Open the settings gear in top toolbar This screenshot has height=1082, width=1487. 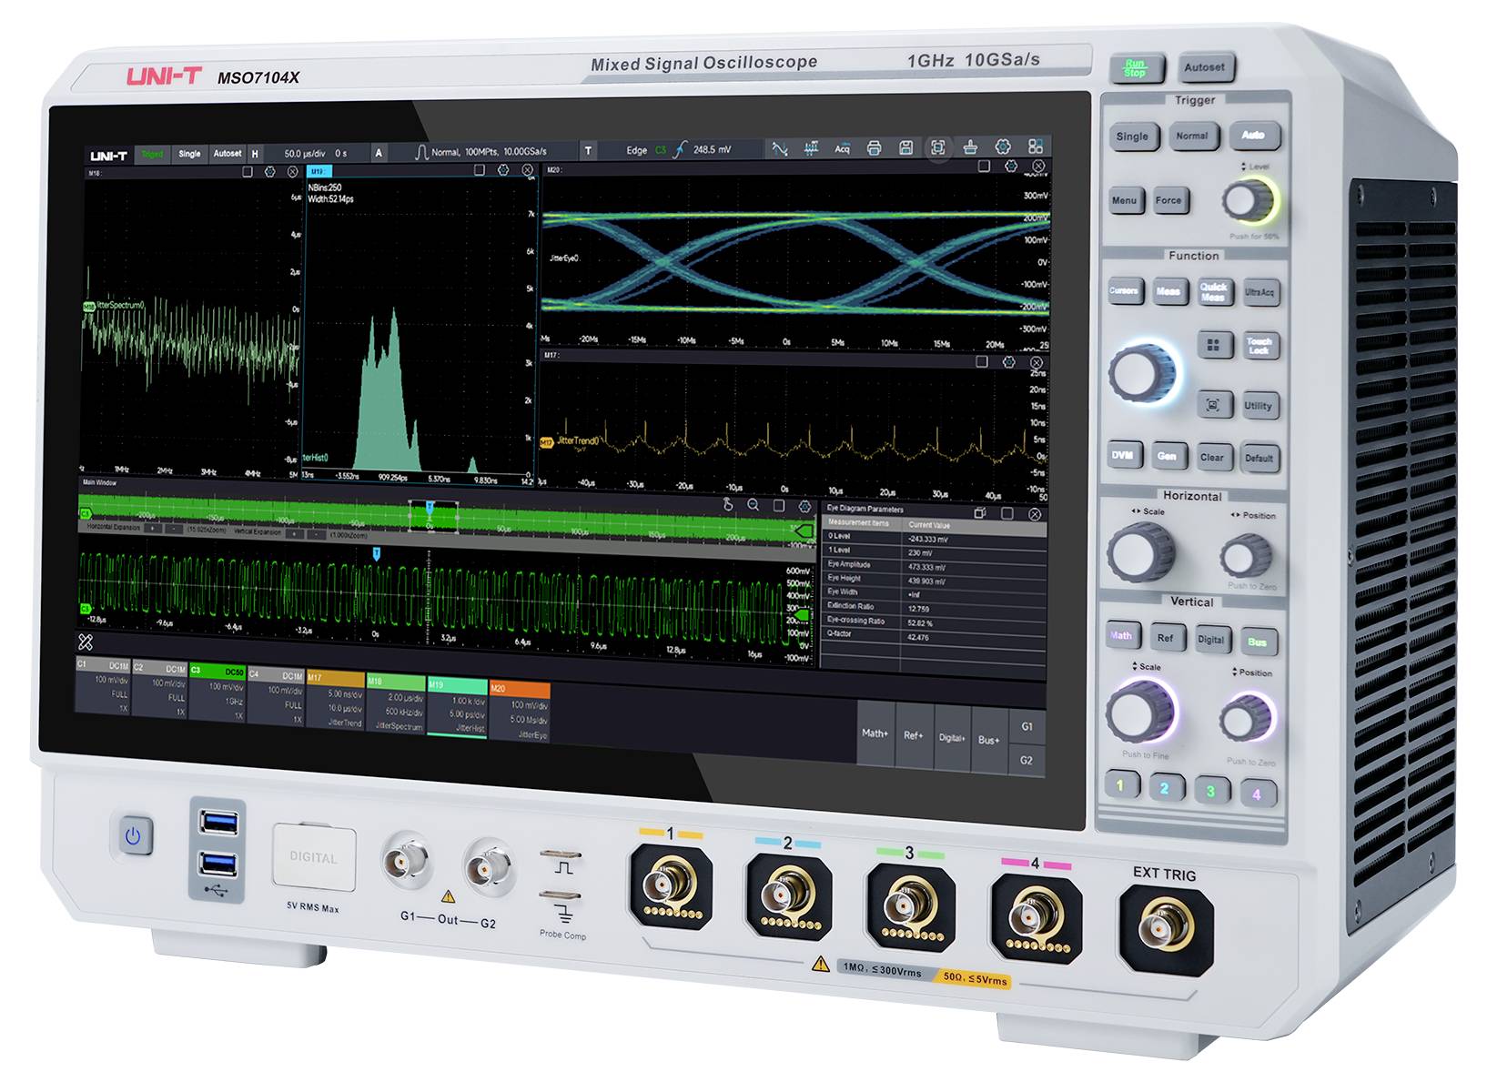(1003, 147)
